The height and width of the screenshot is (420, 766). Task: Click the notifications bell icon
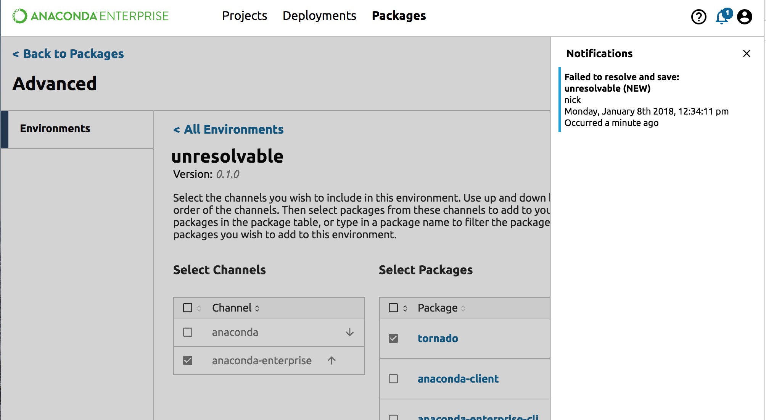pyautogui.click(x=722, y=18)
